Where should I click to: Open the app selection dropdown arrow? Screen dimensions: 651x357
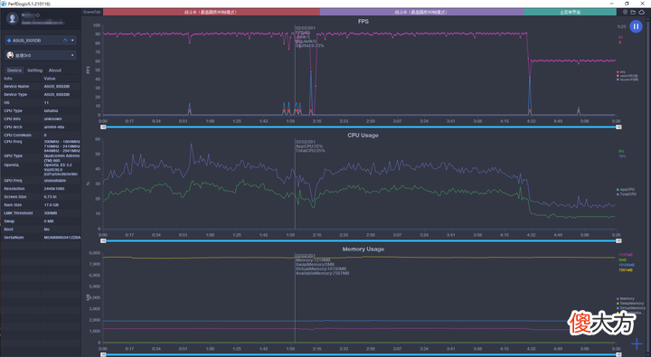click(72, 55)
